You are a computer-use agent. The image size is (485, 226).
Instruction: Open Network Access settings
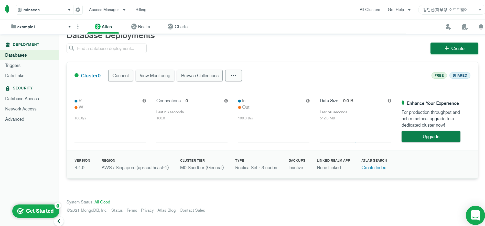tap(21, 109)
